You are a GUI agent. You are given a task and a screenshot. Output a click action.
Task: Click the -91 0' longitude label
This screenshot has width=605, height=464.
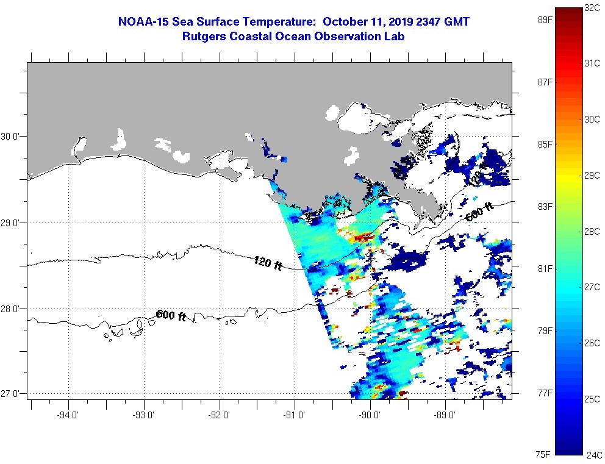pyautogui.click(x=295, y=415)
